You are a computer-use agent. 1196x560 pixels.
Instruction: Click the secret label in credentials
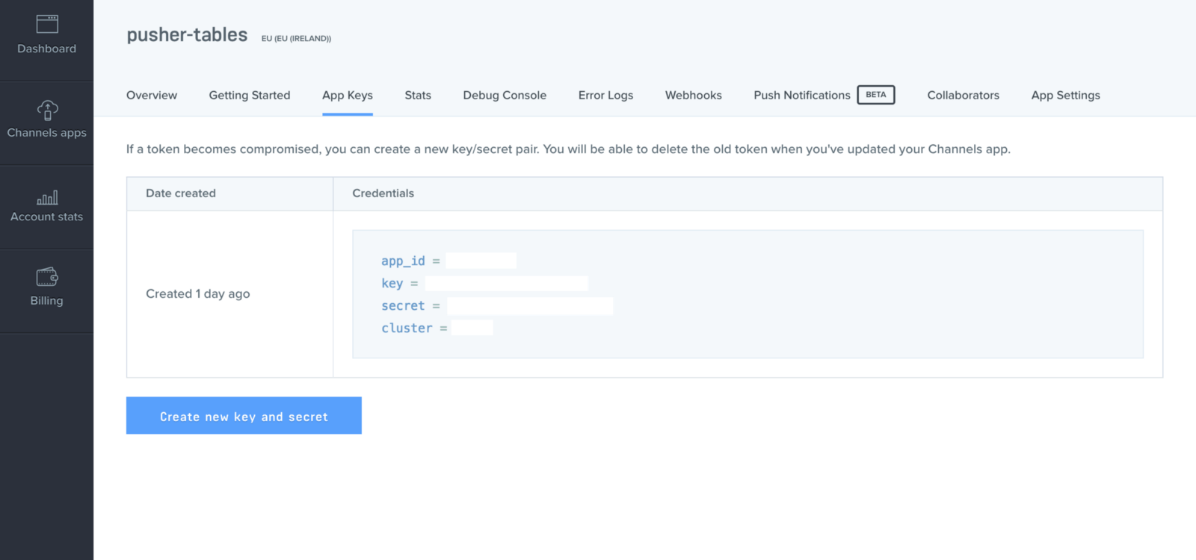[403, 305]
